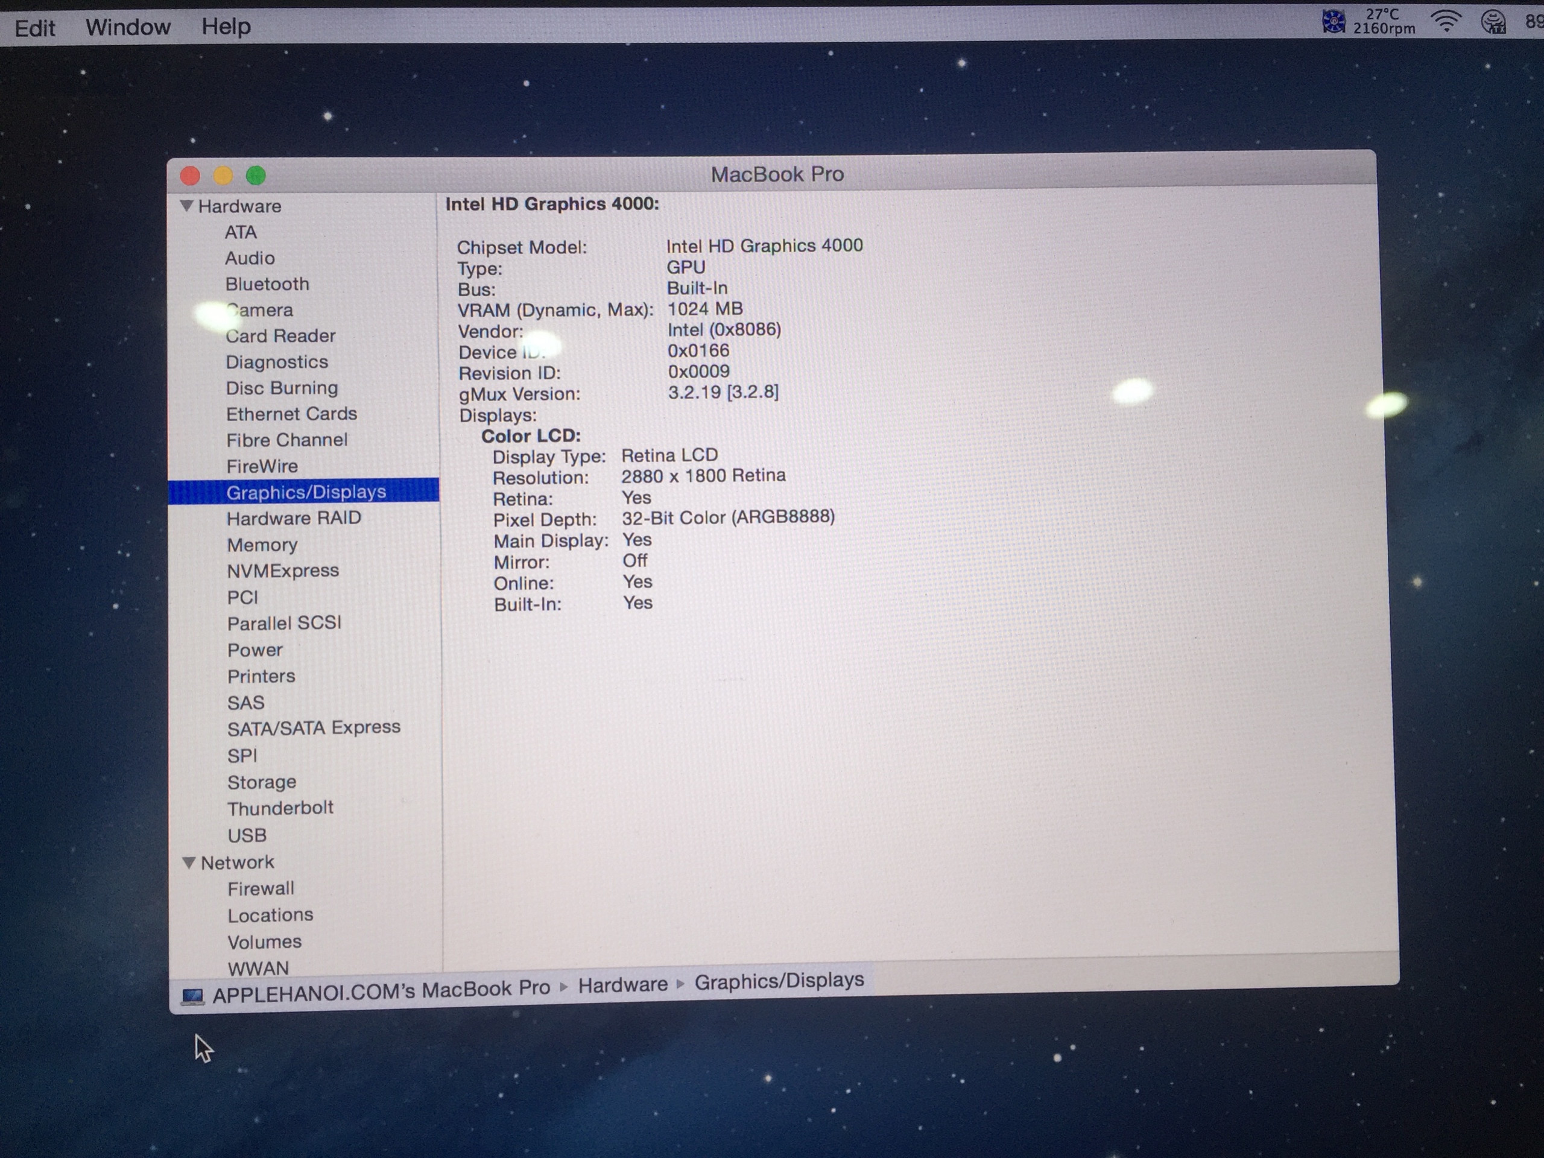Select Memory in the sidebar
Image resolution: width=1544 pixels, height=1158 pixels.
pos(262,545)
